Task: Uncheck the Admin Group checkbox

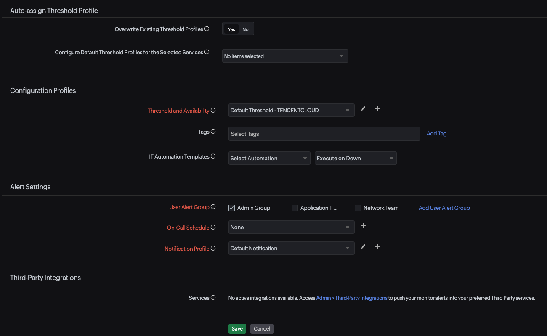Action: pos(231,208)
